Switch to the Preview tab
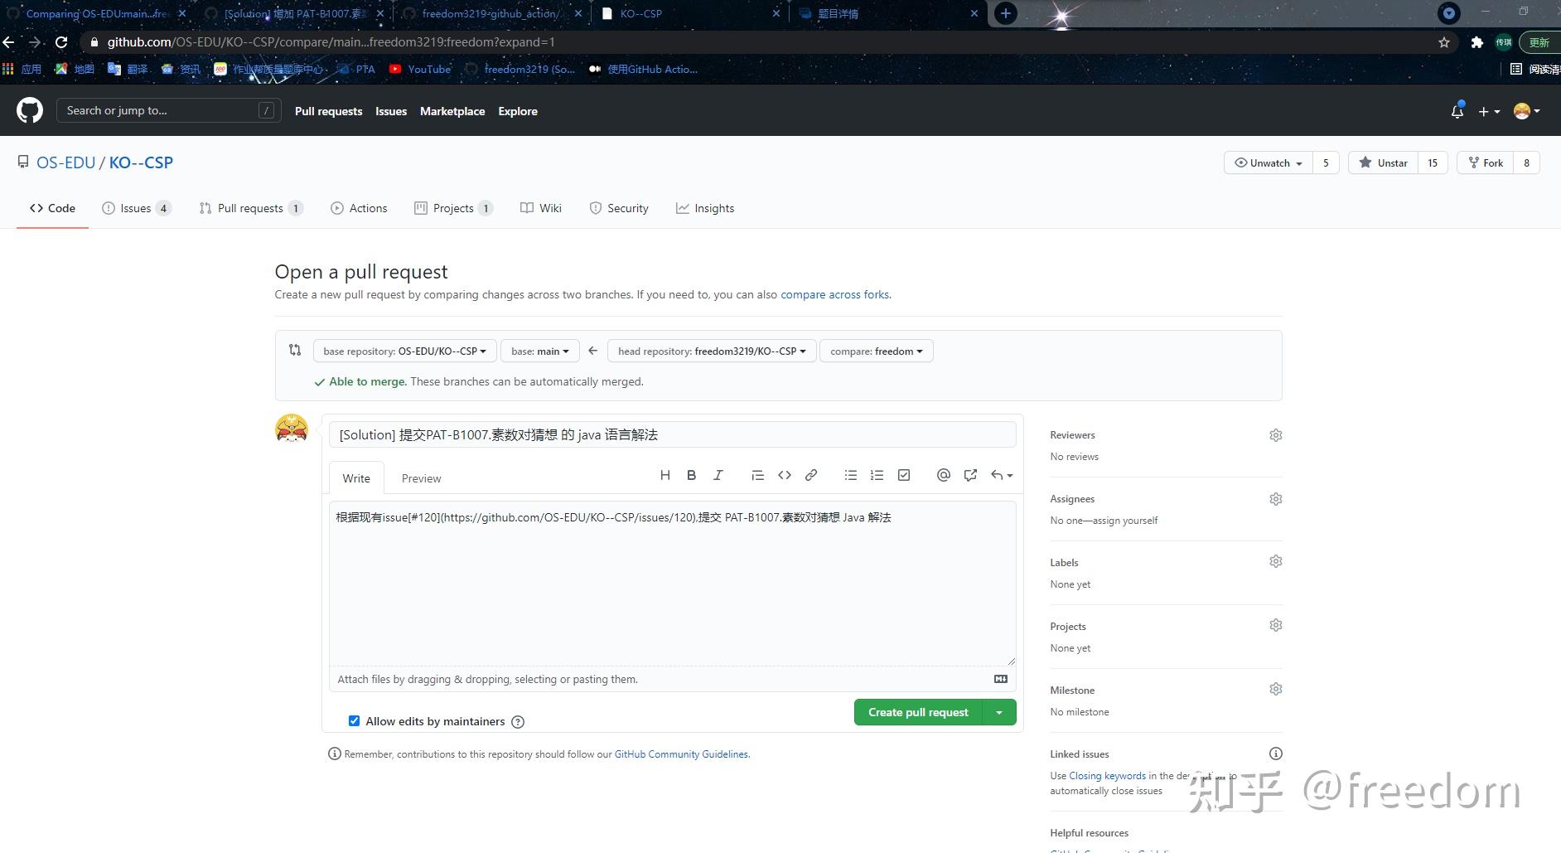The height and width of the screenshot is (853, 1561). click(x=421, y=478)
